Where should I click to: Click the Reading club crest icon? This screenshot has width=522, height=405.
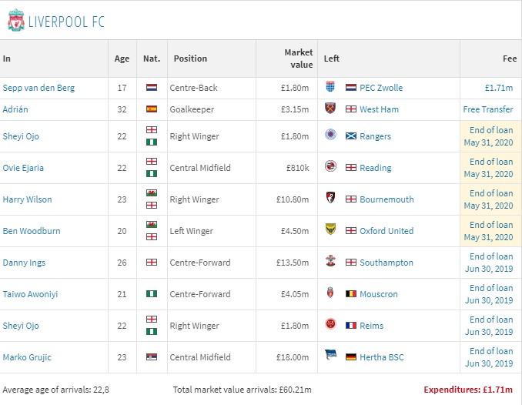coord(331,168)
